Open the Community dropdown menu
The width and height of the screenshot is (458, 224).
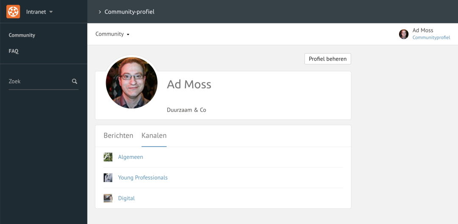pyautogui.click(x=112, y=34)
